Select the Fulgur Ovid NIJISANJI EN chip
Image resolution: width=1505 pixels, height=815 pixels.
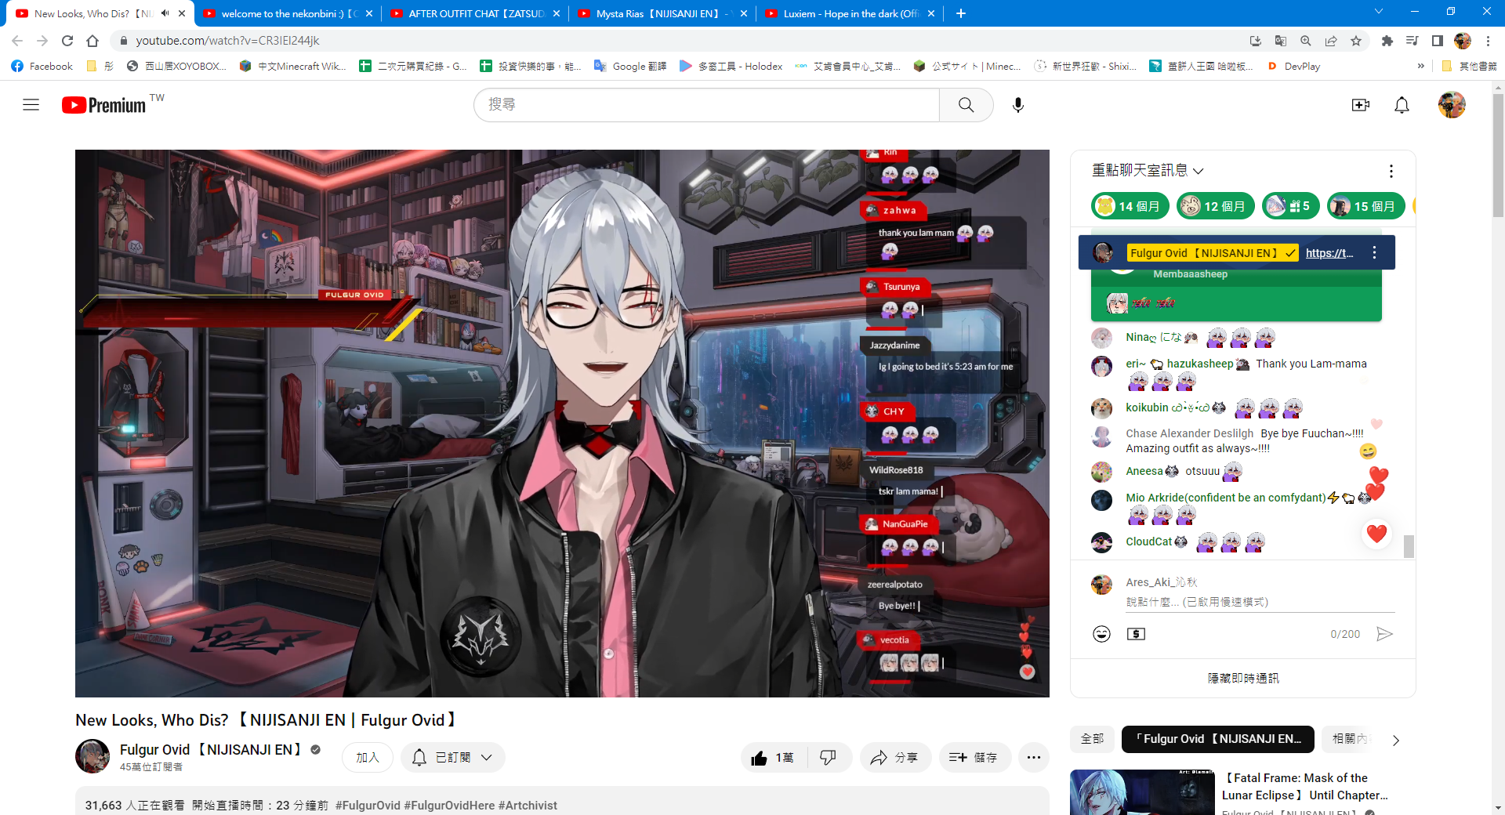click(x=1217, y=739)
